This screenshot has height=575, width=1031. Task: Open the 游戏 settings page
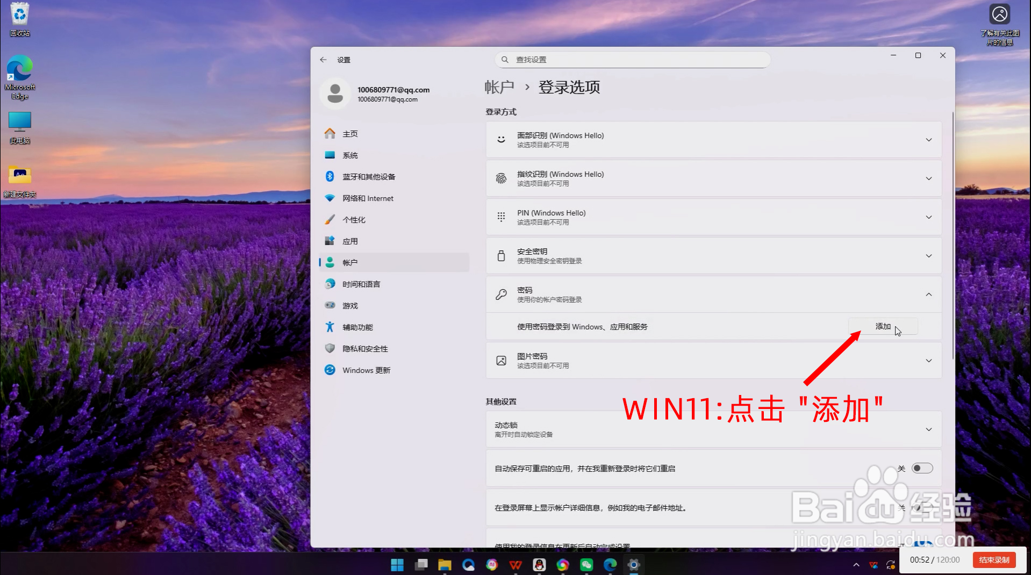pos(349,305)
